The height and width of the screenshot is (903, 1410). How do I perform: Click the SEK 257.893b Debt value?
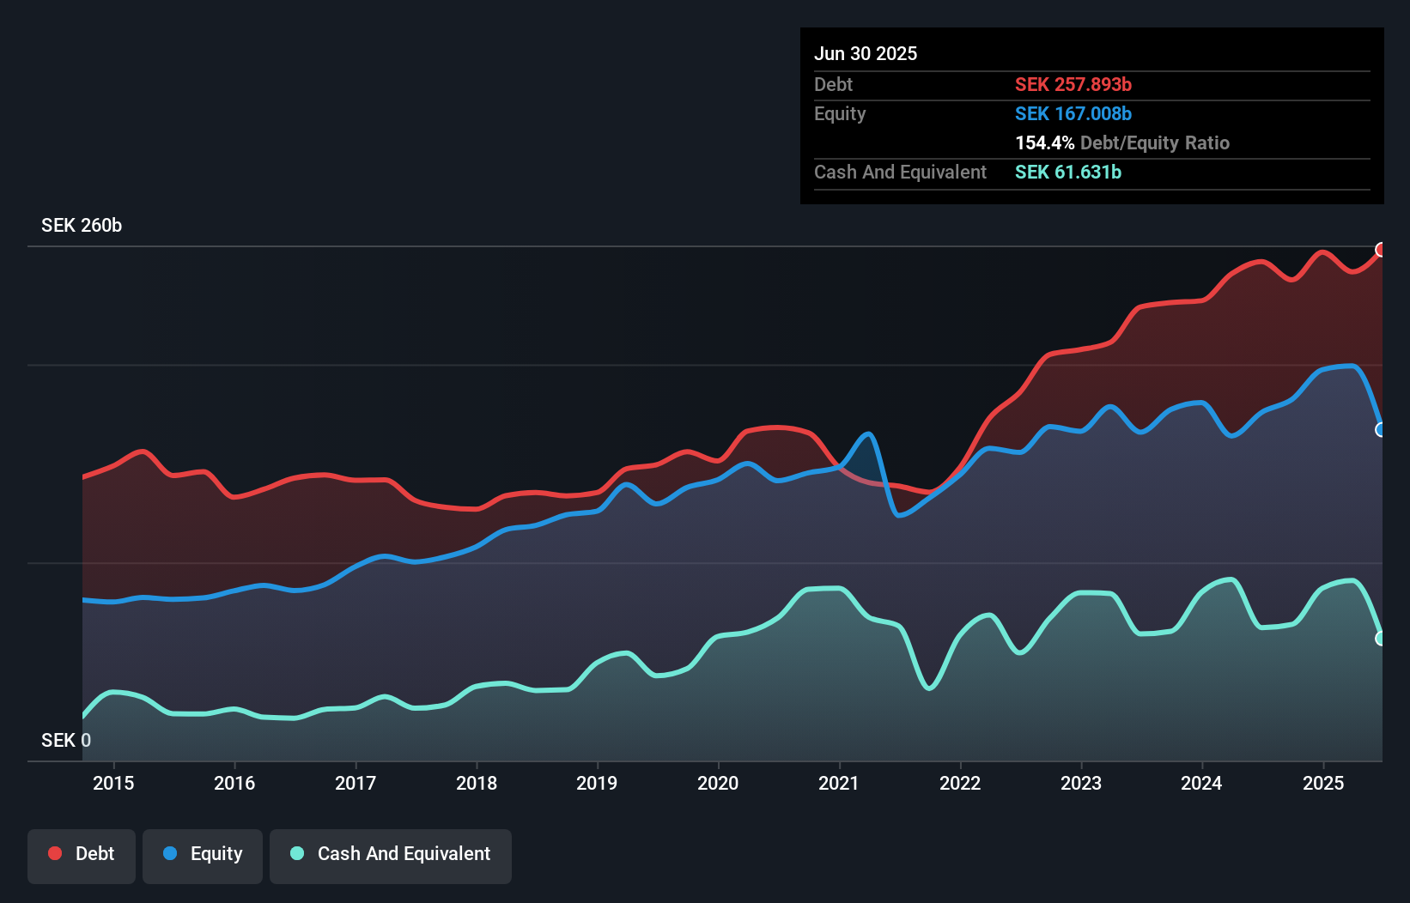(1073, 84)
